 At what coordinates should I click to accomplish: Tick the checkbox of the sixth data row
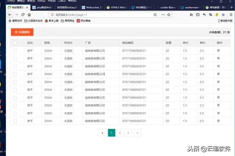15,90
